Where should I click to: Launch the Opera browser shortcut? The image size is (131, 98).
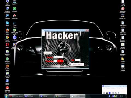pos(7,45)
